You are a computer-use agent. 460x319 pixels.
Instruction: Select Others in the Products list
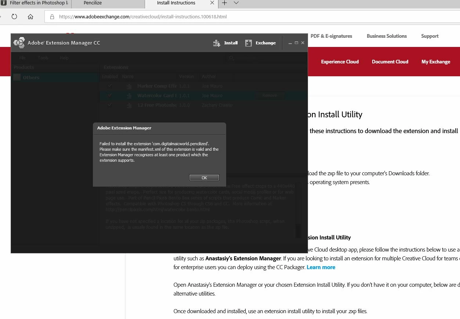tap(55, 77)
